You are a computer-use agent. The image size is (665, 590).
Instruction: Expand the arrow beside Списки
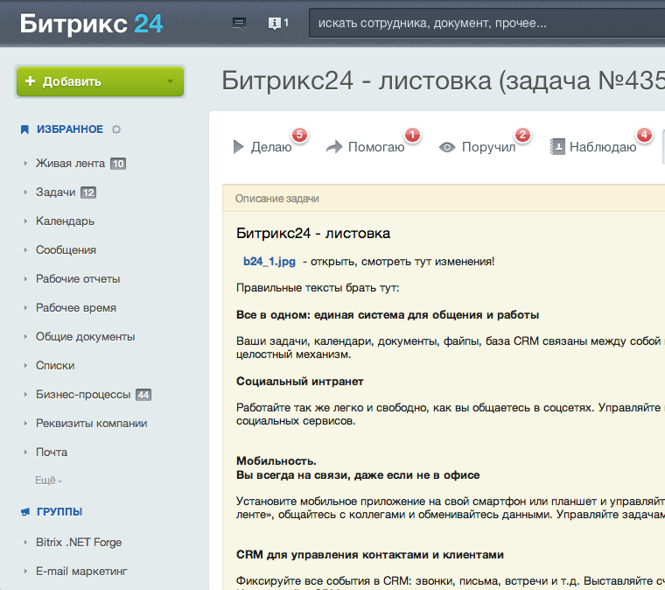(25, 365)
